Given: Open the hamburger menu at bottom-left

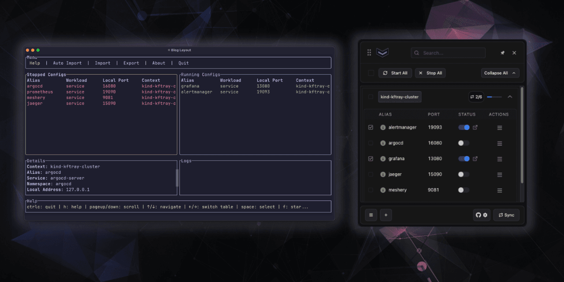Looking at the screenshot, I should pos(371,215).
